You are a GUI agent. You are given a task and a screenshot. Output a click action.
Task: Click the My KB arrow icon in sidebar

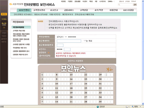pos(4,28)
